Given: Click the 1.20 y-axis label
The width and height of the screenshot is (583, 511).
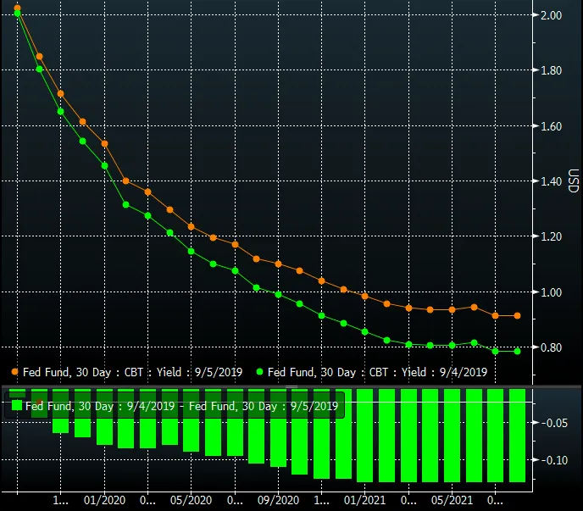Looking at the screenshot, I should pos(551,236).
